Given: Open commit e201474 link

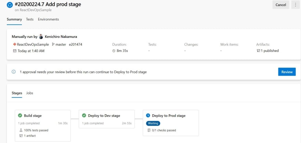Looking at the screenshot, I should [76, 44].
